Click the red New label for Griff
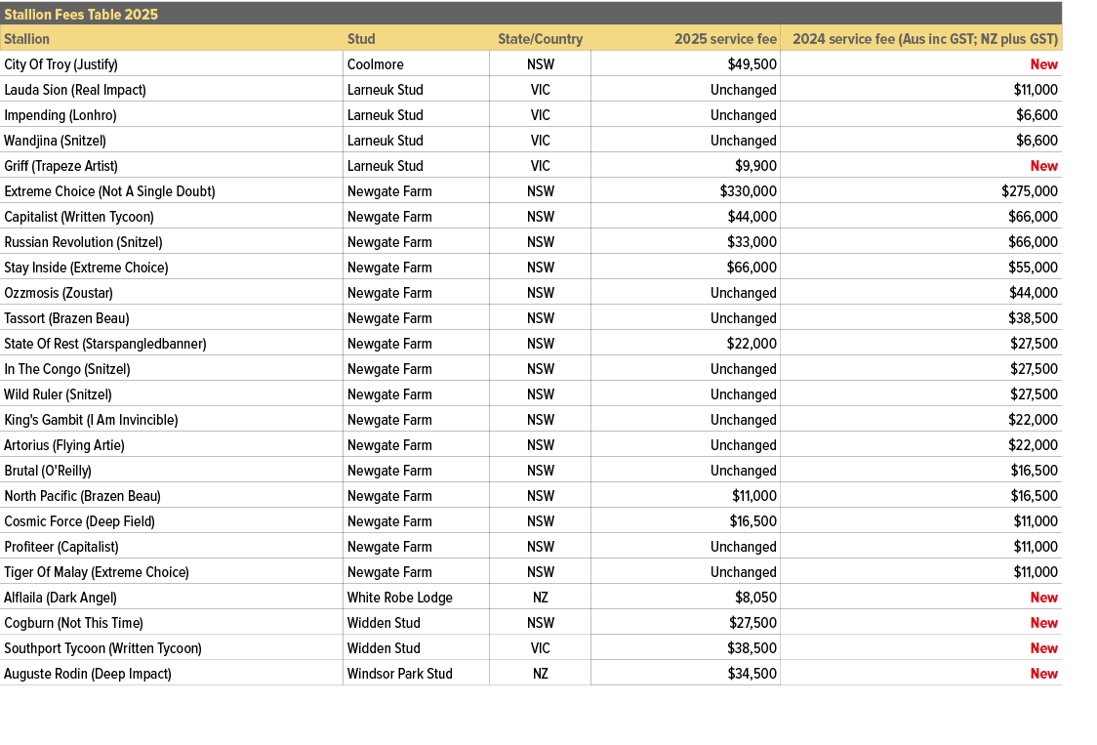Screen dimensions: 1097x745 tap(1043, 166)
